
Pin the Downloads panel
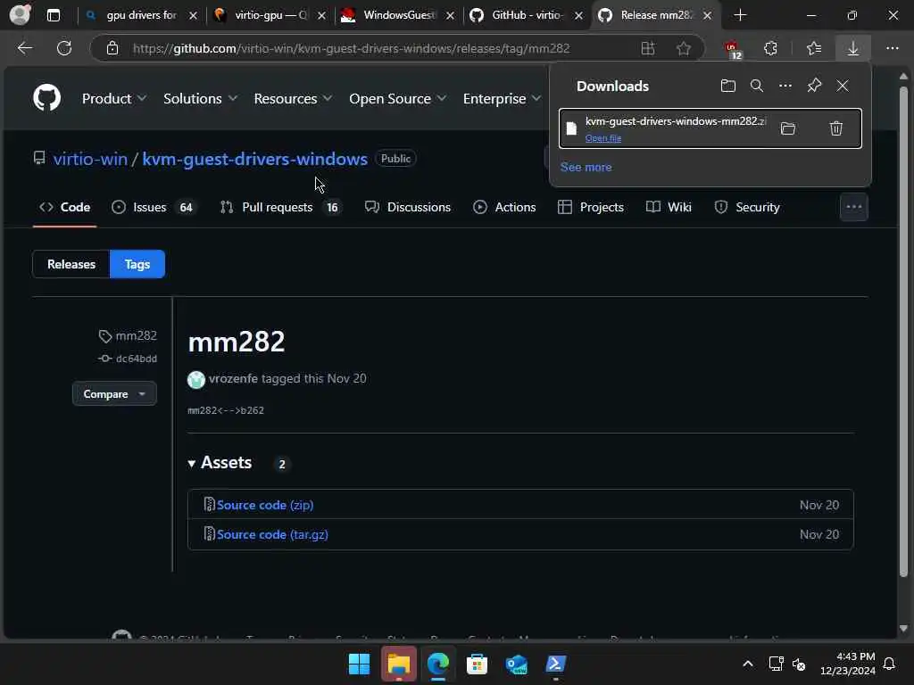814,86
